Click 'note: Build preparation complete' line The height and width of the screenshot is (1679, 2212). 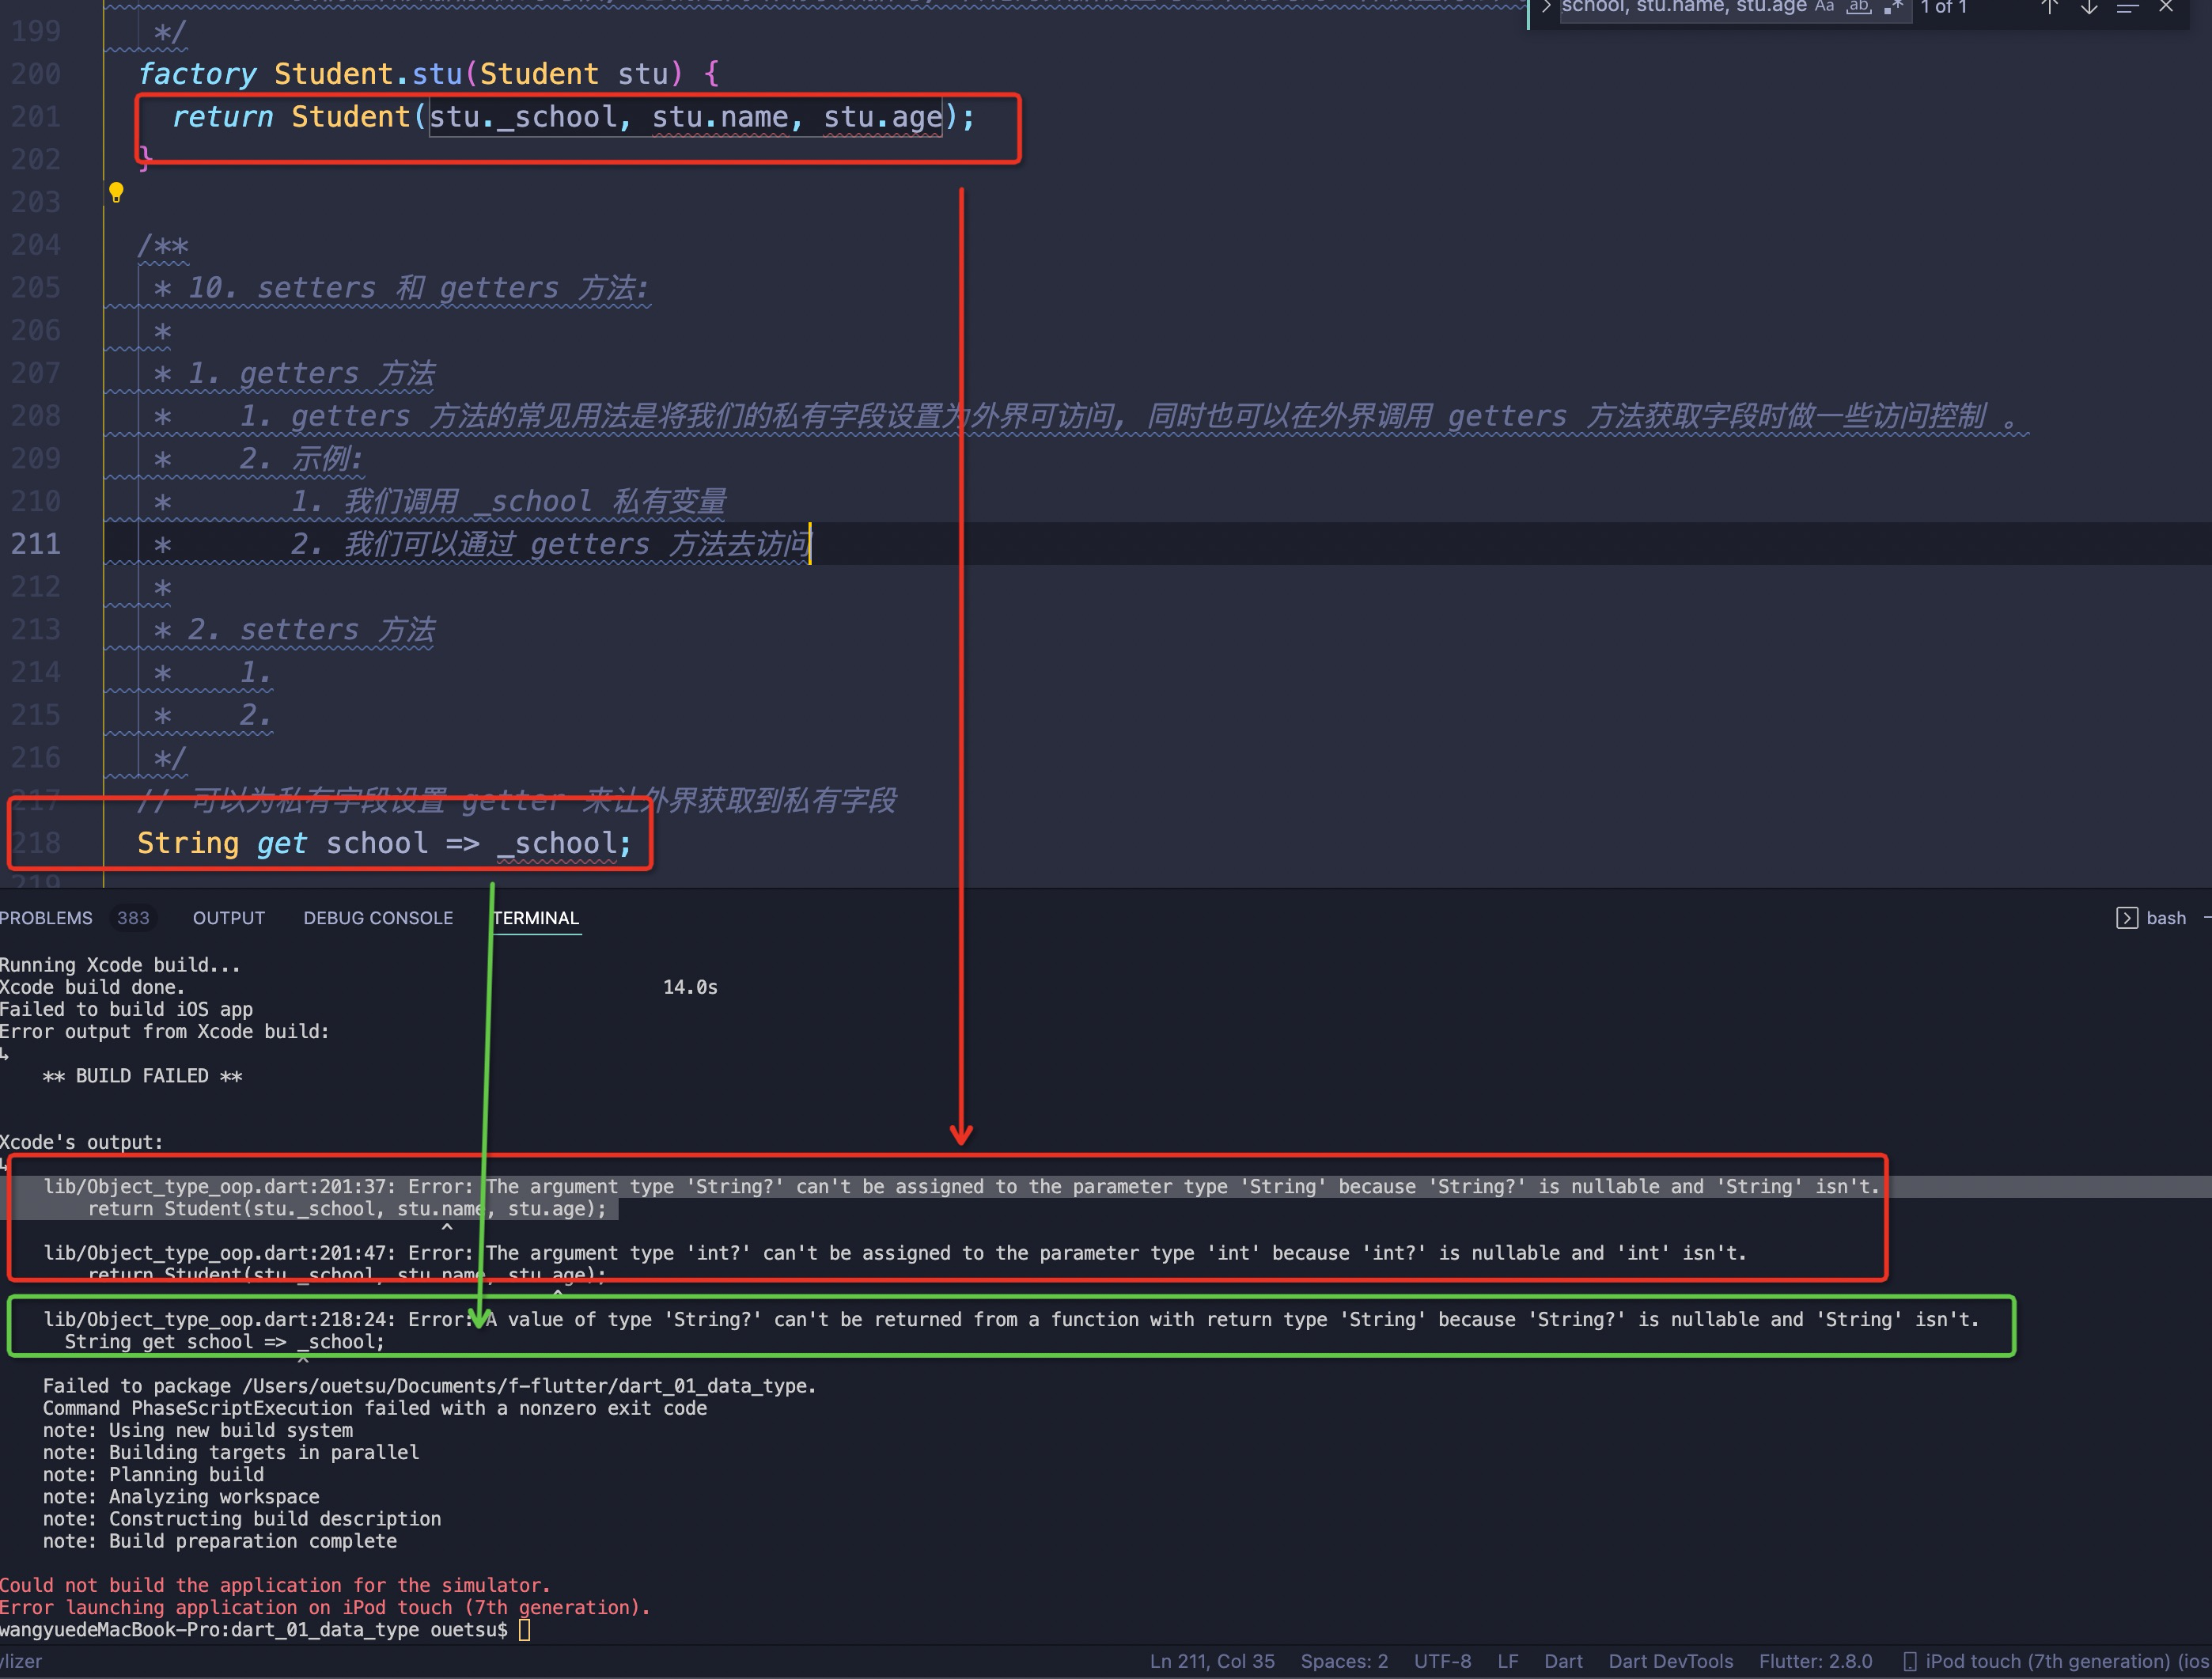coord(220,1541)
